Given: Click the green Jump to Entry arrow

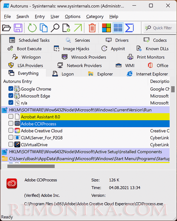Looking at the screenshot, I should pyautogui.click(x=78, y=28).
